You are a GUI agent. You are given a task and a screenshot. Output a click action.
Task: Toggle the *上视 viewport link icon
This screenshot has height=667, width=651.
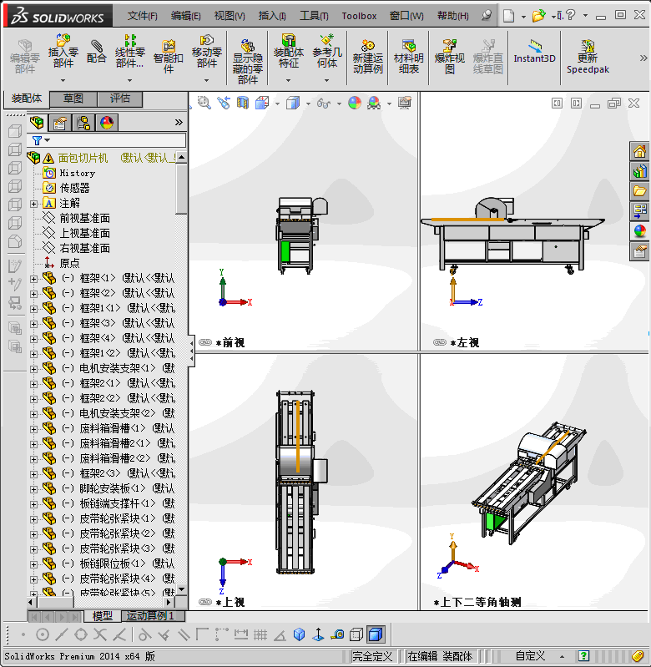coord(205,602)
